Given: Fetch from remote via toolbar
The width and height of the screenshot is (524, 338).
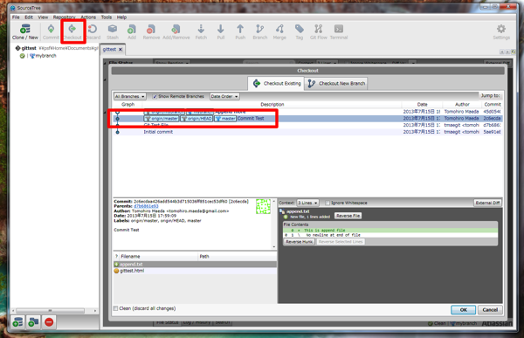Looking at the screenshot, I should [201, 31].
